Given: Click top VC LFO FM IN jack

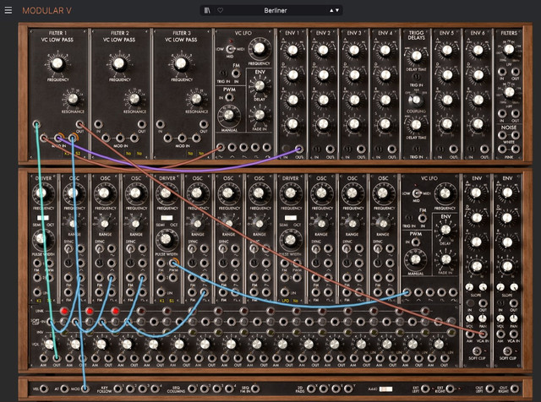Looking at the screenshot, I should 236,73.
